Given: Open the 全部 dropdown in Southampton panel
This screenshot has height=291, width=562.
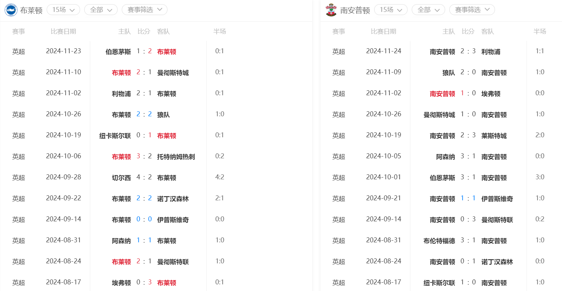Looking at the screenshot, I should click(x=428, y=10).
